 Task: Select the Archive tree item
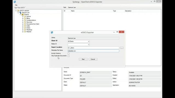coord(28,16)
